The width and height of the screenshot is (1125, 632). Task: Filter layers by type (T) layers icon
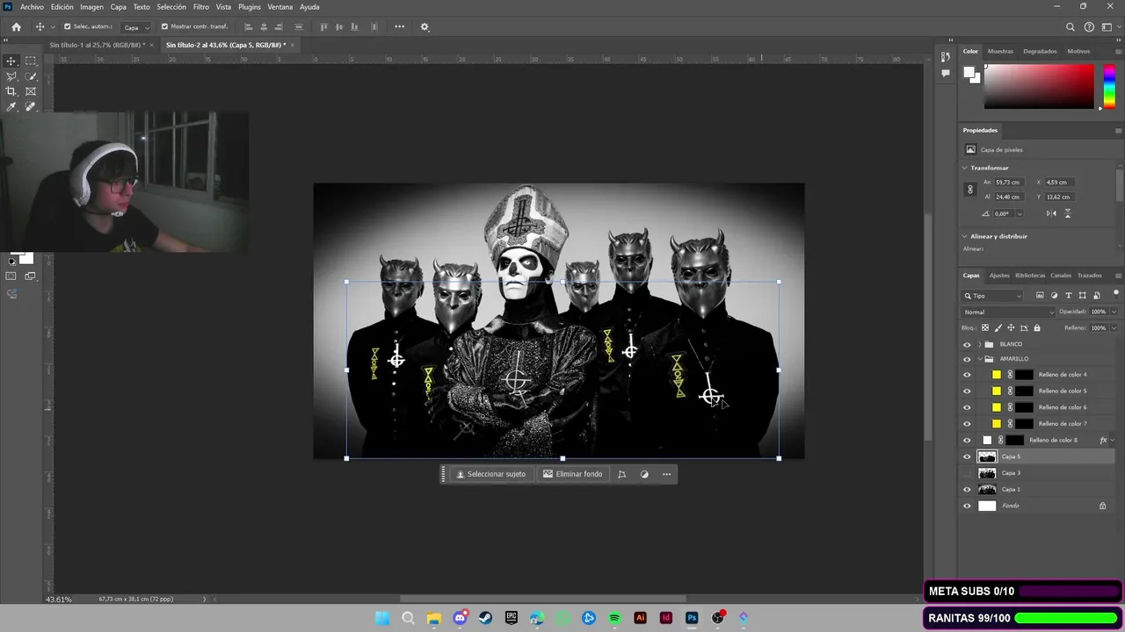(1069, 296)
